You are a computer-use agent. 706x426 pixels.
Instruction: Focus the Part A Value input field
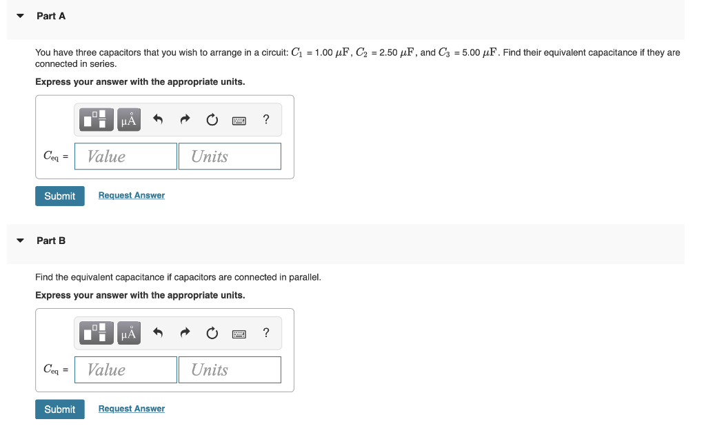click(125, 156)
